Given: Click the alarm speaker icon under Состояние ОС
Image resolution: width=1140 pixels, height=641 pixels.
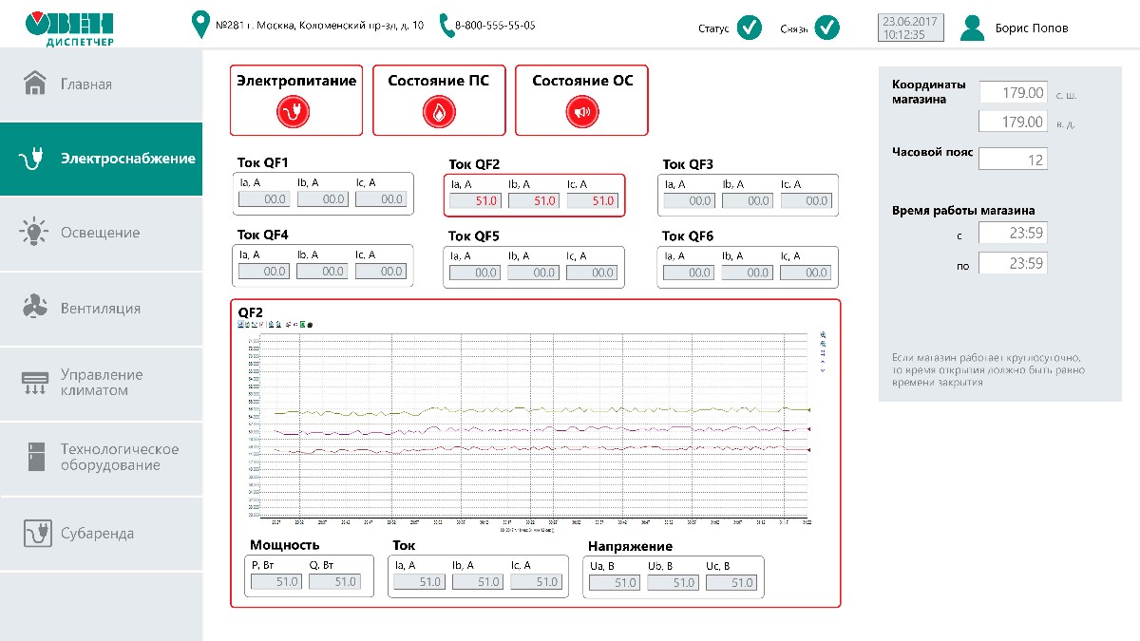Looking at the screenshot, I should pos(581,112).
